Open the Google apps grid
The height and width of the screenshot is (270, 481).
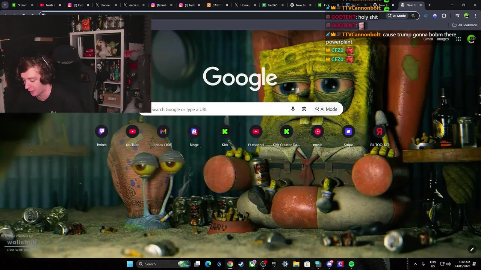(458, 39)
